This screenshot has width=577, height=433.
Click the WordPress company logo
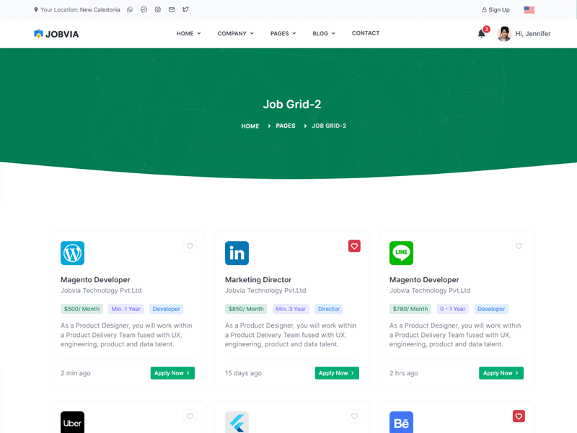tap(73, 253)
